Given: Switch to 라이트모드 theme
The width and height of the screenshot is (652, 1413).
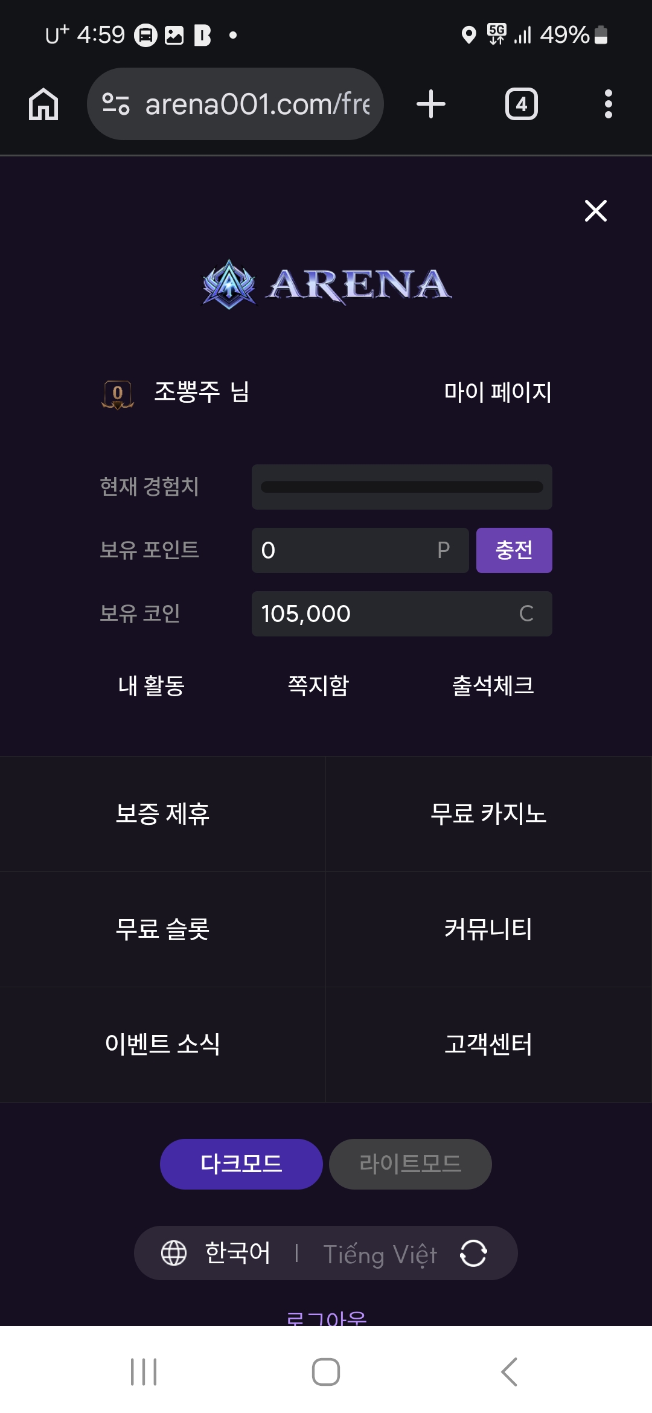Looking at the screenshot, I should (410, 1164).
